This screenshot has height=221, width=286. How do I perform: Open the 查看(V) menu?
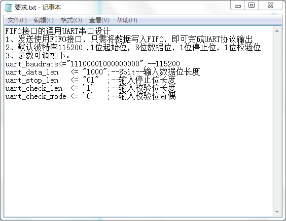pyautogui.click(x=99, y=20)
